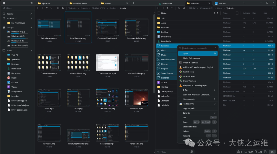This screenshot has height=154, width=277.
Task: Collapse the sidebar with the arrow icon
Action: 31,3
